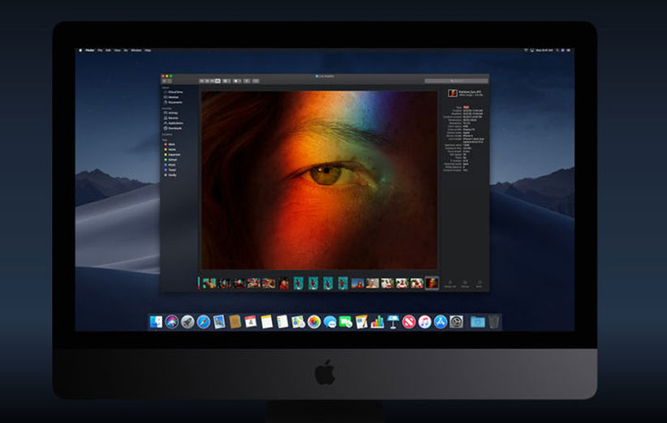Open the Go menu
667x423 pixels.
click(x=126, y=50)
